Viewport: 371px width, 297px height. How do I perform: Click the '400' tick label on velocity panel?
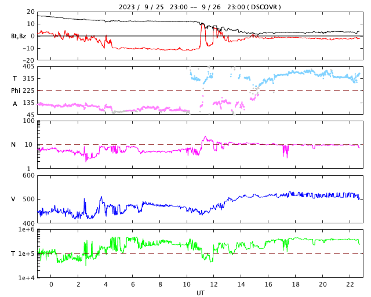coord(28,223)
